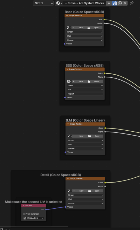Open Slot 1 dropdown

(x=43, y=3)
